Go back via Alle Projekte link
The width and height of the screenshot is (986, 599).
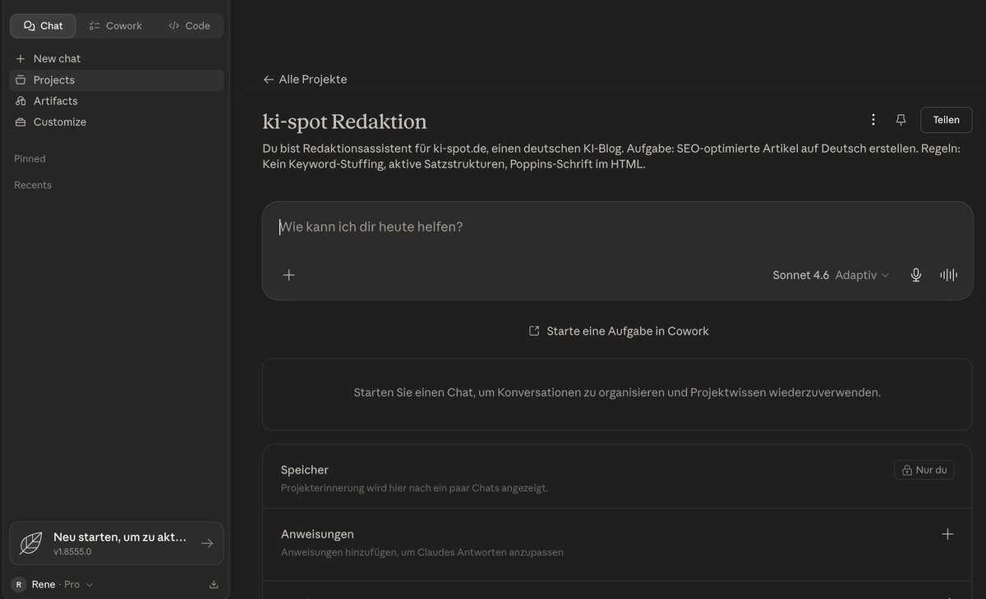(305, 80)
